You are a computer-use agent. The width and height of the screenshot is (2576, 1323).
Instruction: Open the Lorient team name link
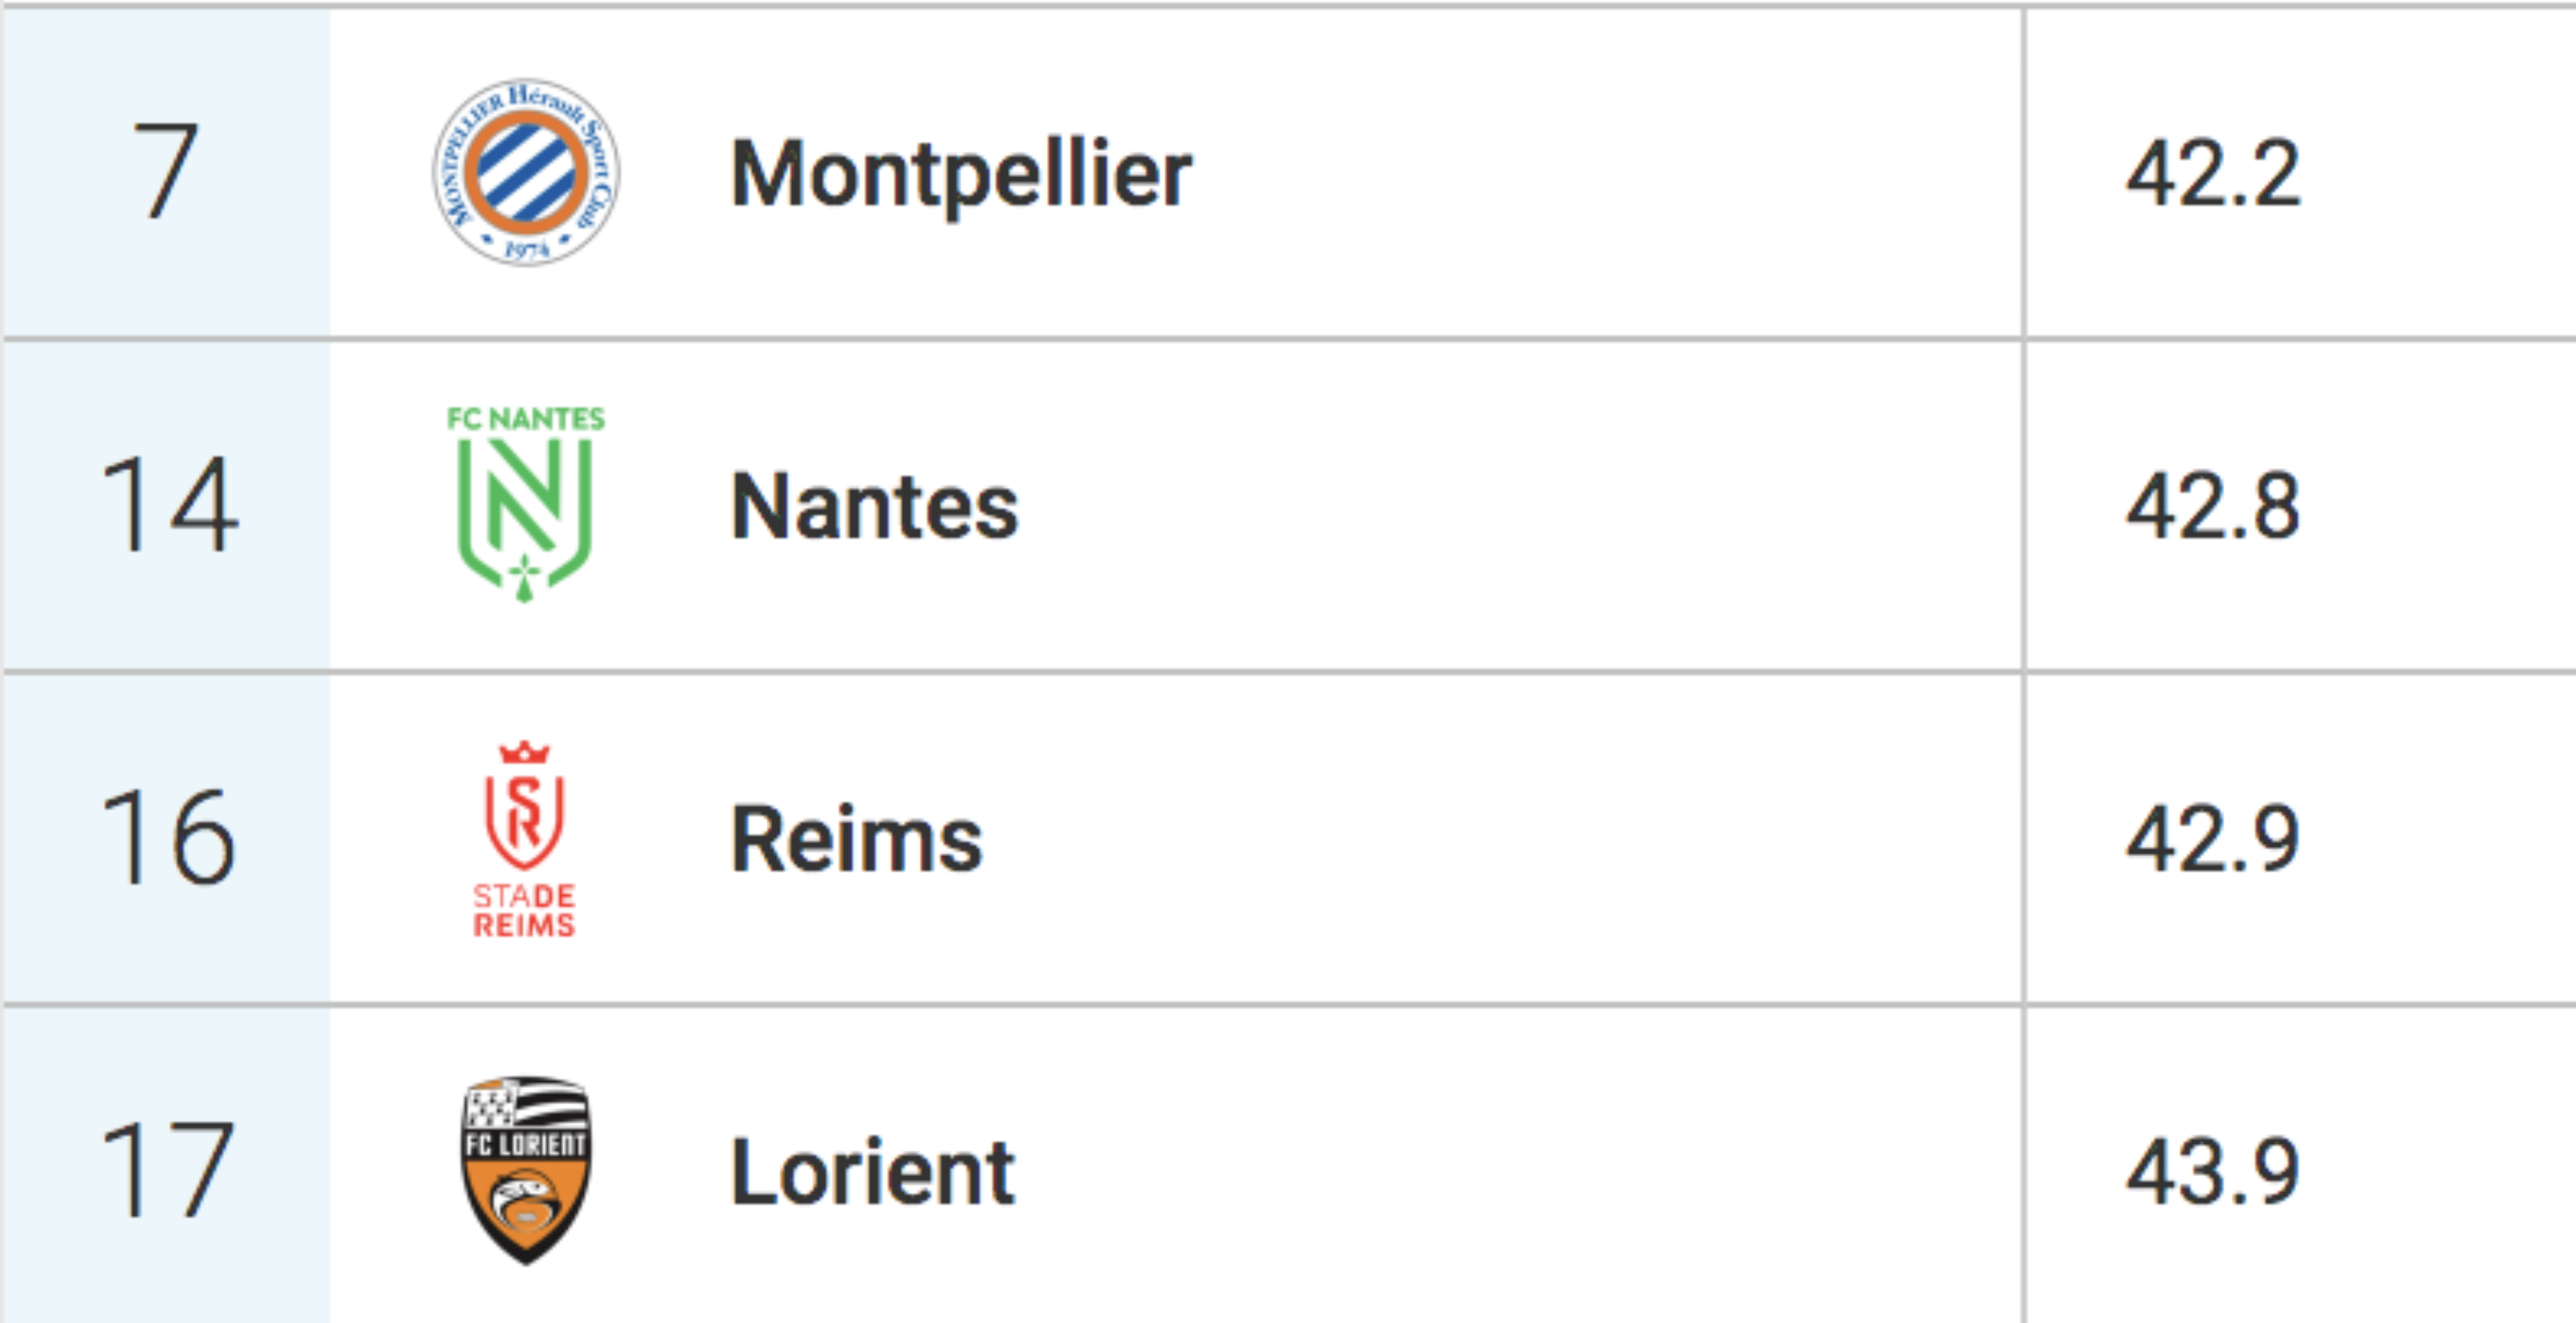pos(873,1172)
